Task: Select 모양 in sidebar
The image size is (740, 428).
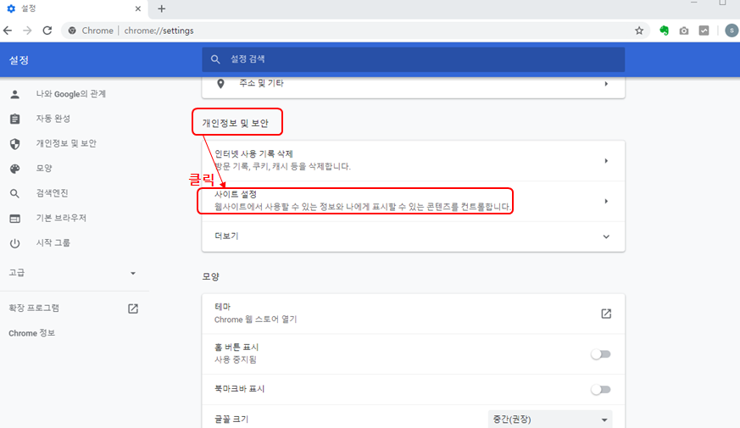Action: click(x=44, y=169)
